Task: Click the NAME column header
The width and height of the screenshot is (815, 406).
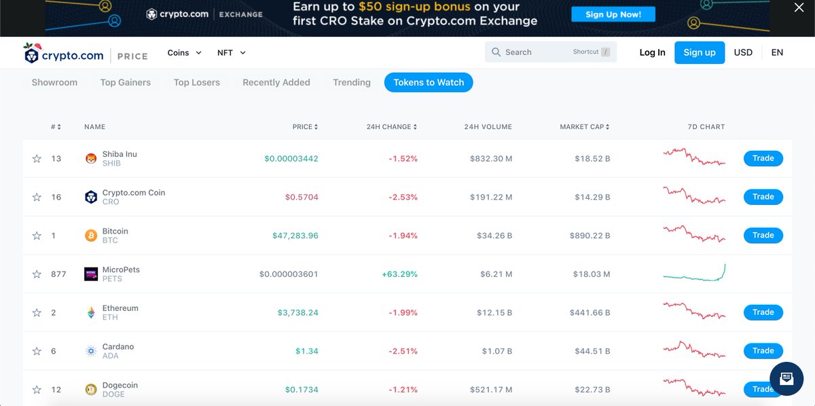Action: click(94, 127)
